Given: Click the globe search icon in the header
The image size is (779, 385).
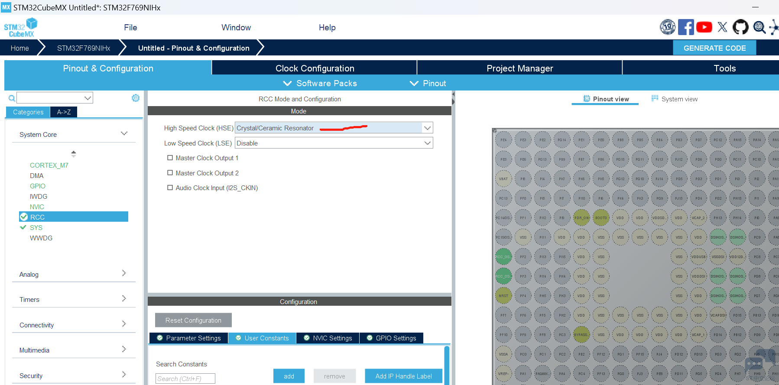Looking at the screenshot, I should pos(759,27).
